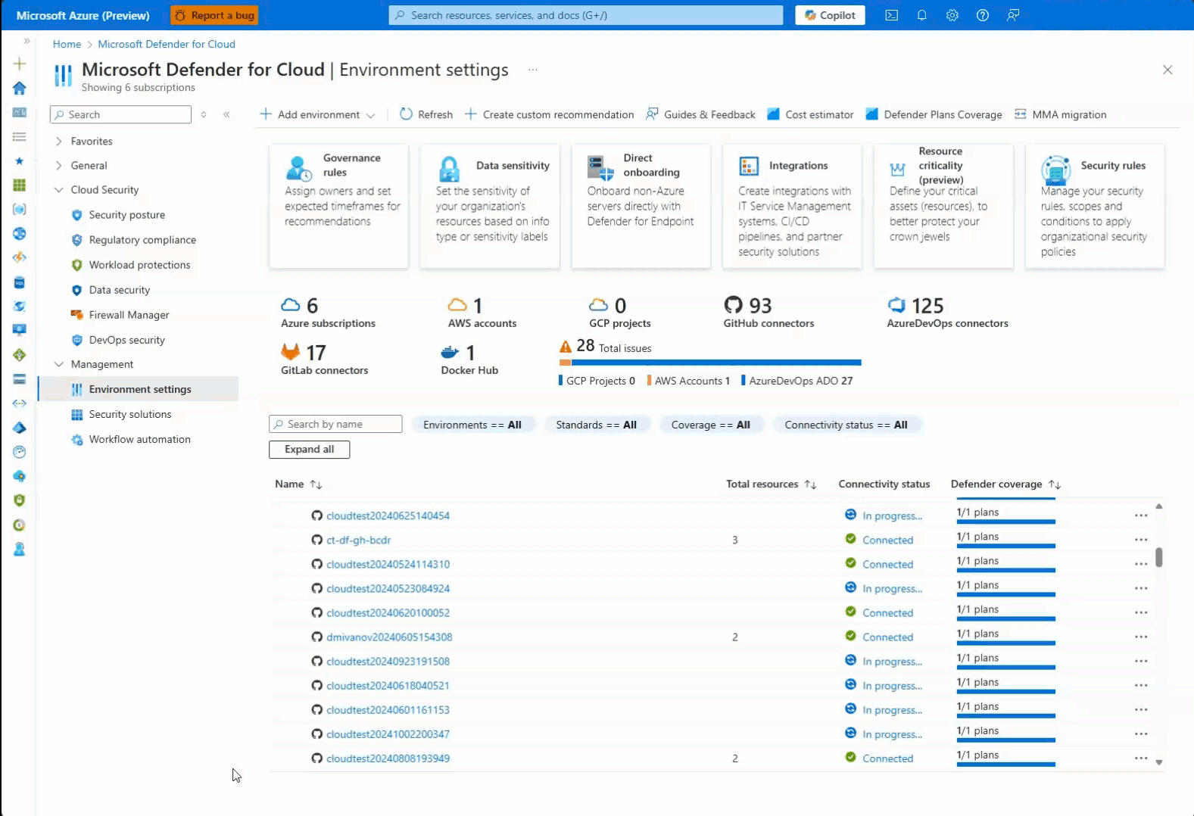Open the Cost estimator
Screen dimensions: 1194x816
810,114
